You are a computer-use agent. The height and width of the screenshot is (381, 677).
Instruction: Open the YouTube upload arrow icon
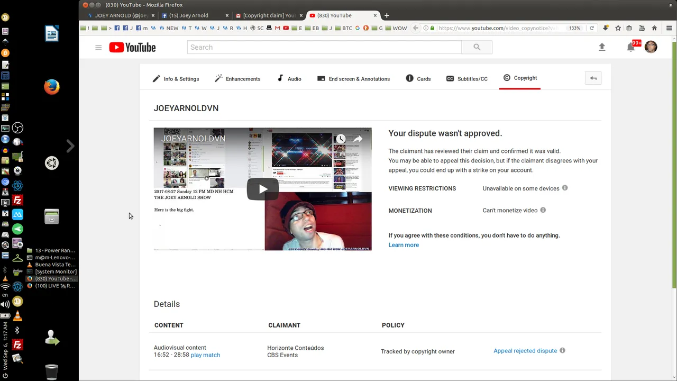pos(601,47)
